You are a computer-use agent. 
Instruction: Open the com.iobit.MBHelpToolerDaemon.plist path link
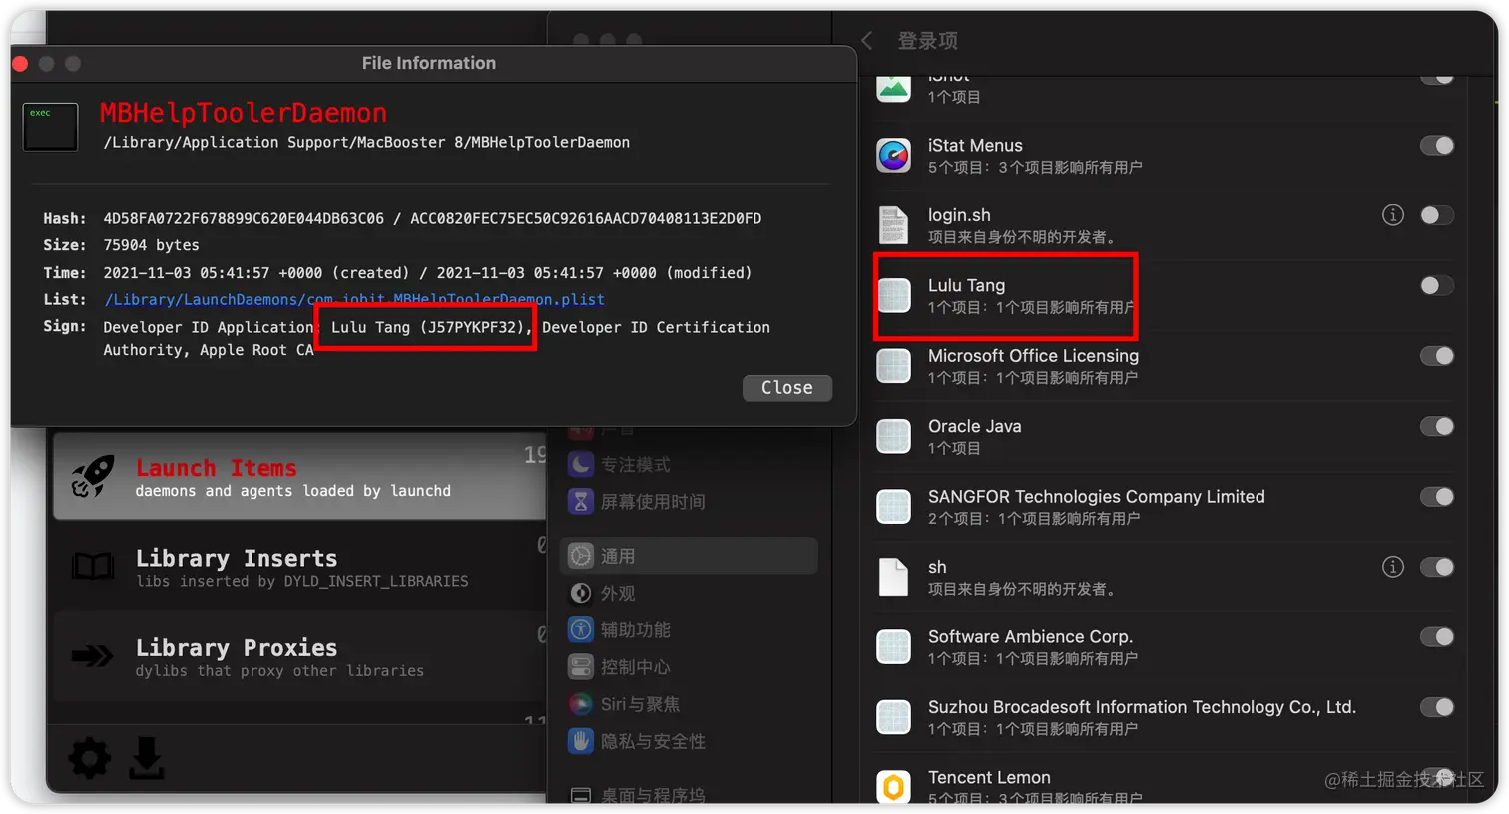click(x=354, y=299)
